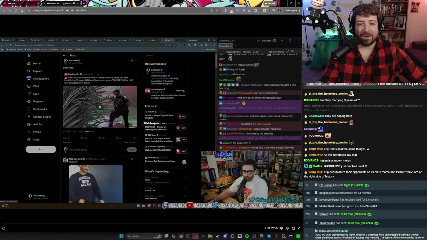Close the YouTube browser tab
The image size is (427, 240).
[x=38, y=3]
